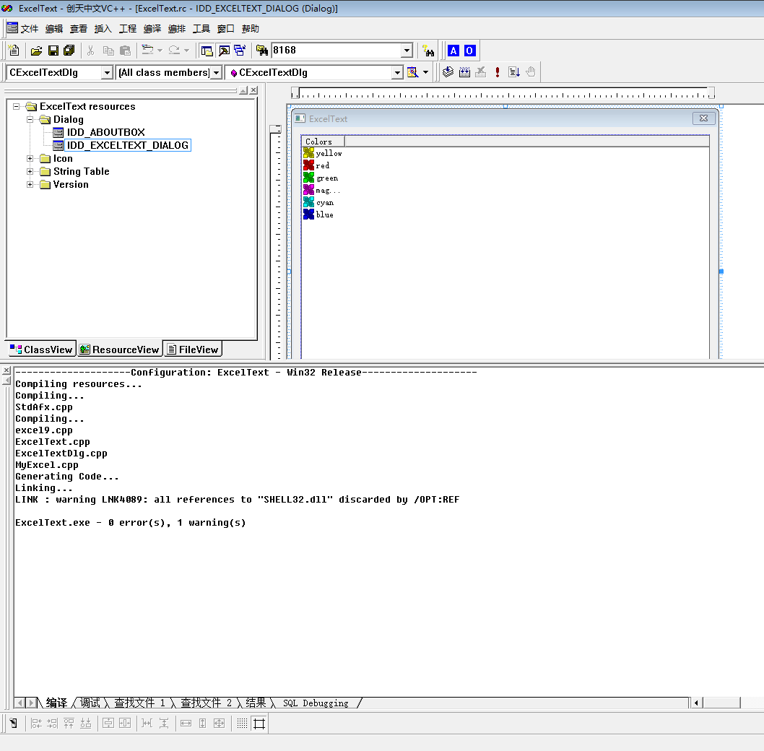Viewport: 764px width, 751px height.
Task: Open the 窗口 menu
Action: tap(225, 29)
